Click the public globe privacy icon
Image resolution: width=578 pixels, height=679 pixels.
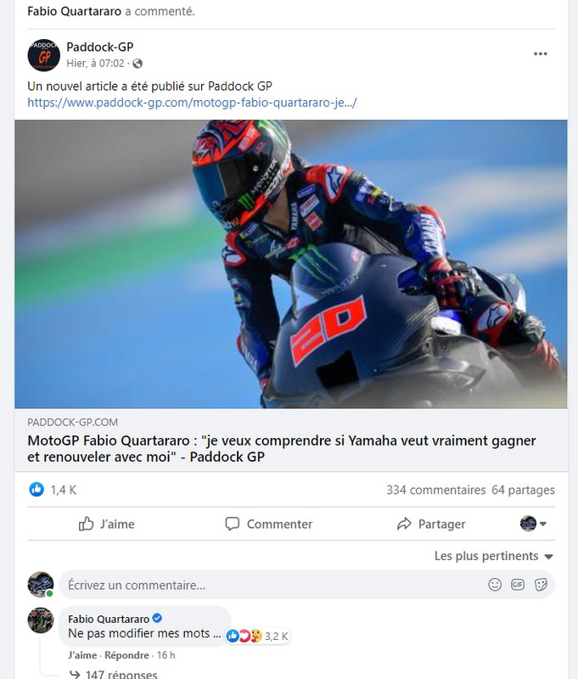coord(137,64)
